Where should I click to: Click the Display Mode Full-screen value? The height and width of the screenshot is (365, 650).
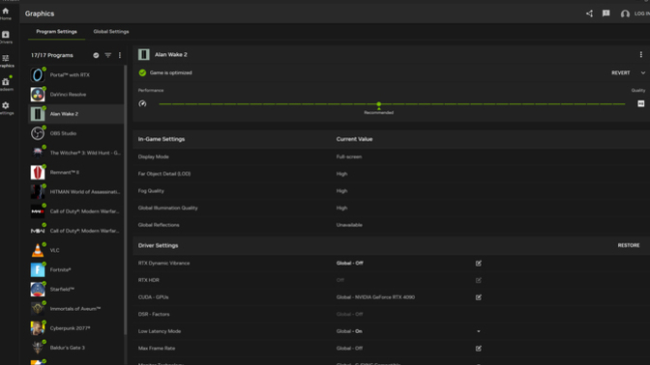349,156
